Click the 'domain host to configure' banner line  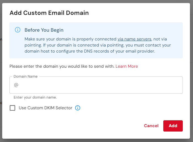pos(90,51)
